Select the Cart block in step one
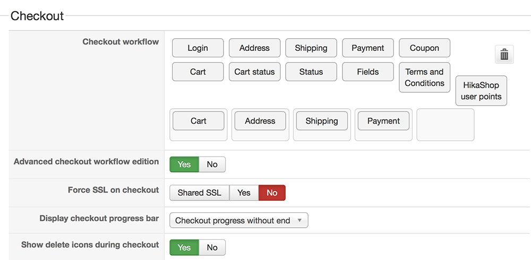Image resolution: width=531 pixels, height=260 pixels. coord(198,121)
